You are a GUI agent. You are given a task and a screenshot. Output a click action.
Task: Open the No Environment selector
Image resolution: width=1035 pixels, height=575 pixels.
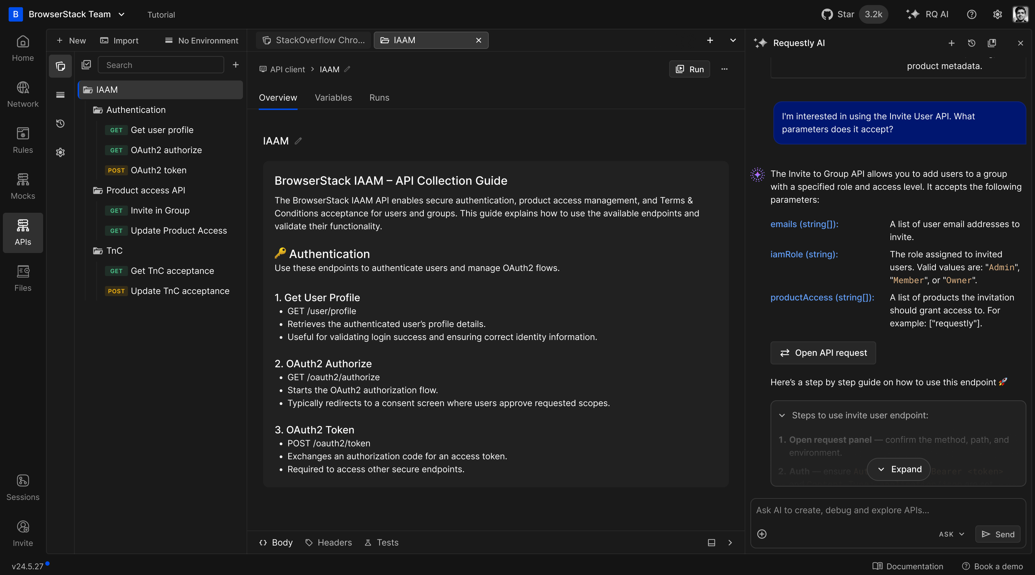[202, 41]
